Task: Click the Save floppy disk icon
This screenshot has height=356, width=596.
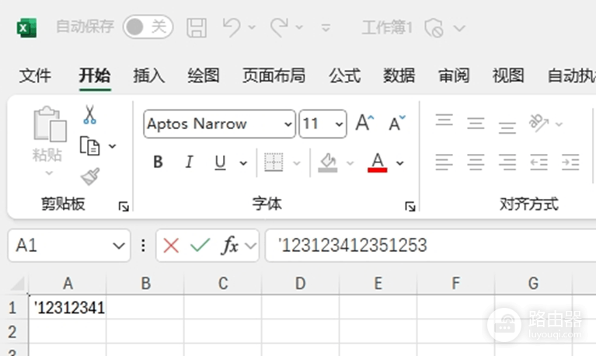Action: point(197,28)
